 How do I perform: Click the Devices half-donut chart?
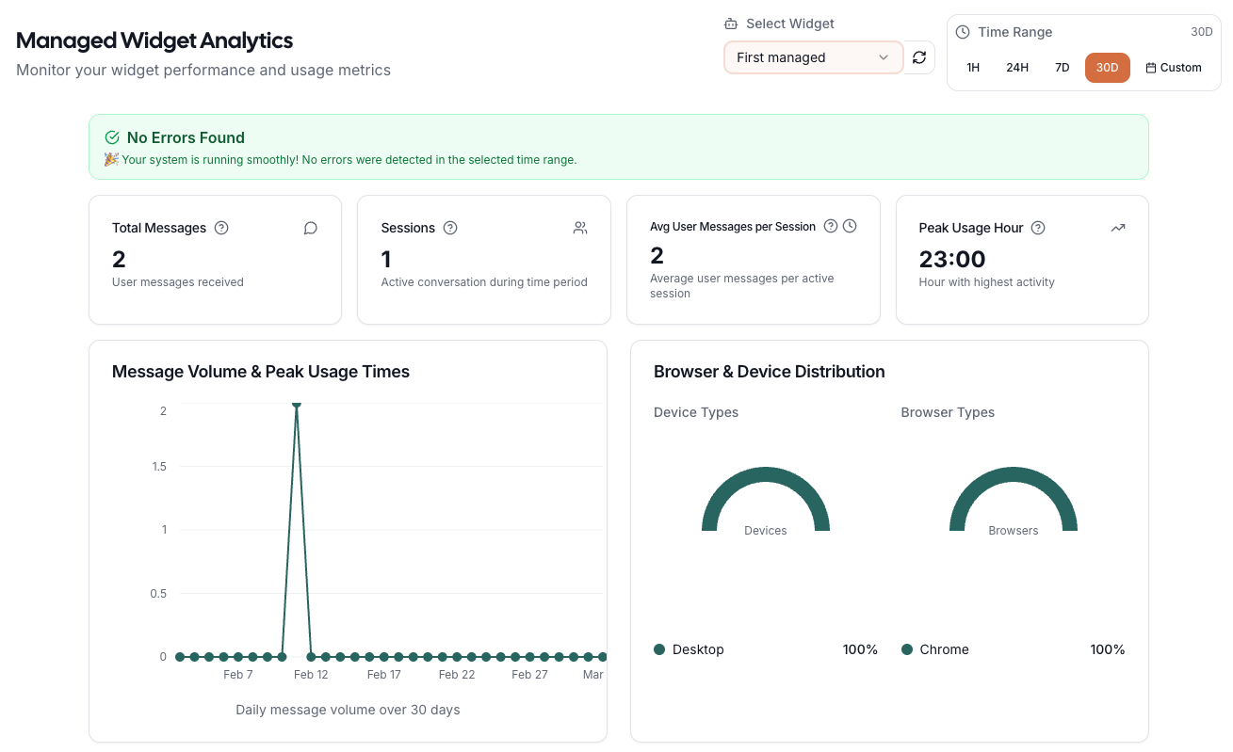click(766, 475)
